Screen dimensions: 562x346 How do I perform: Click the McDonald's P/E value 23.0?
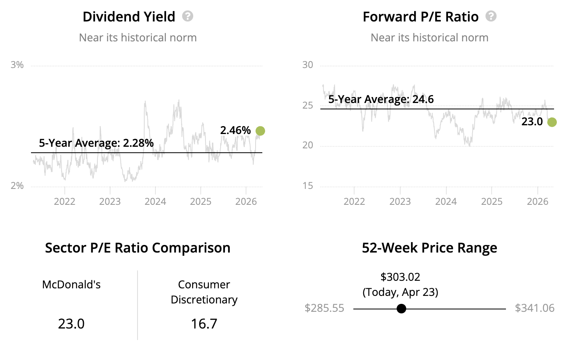click(x=71, y=324)
